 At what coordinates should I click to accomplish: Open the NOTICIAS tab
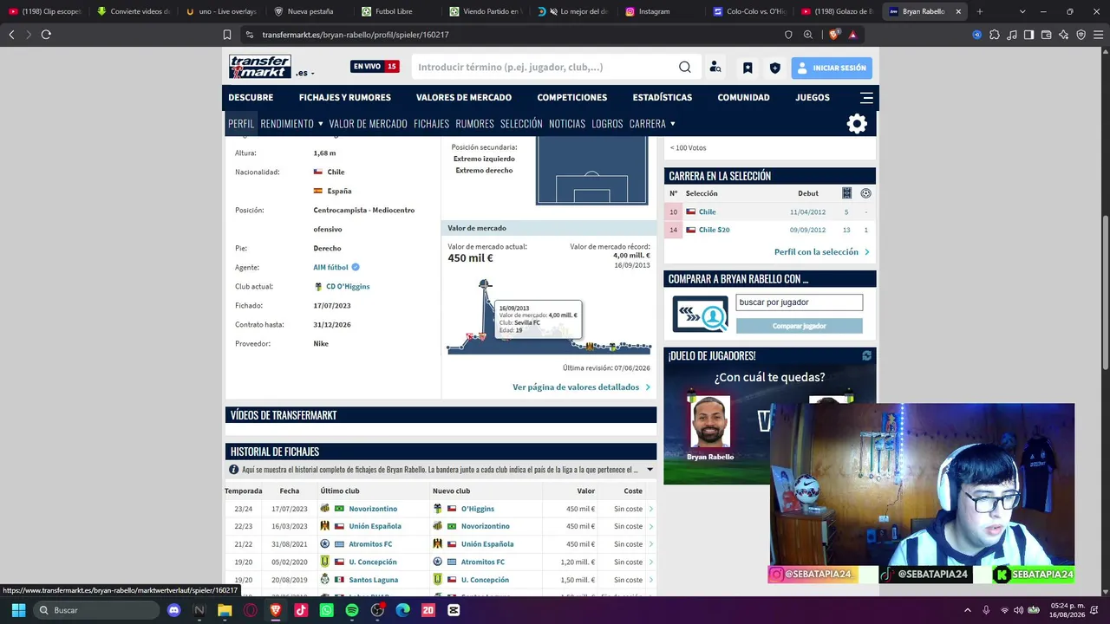[567, 124]
